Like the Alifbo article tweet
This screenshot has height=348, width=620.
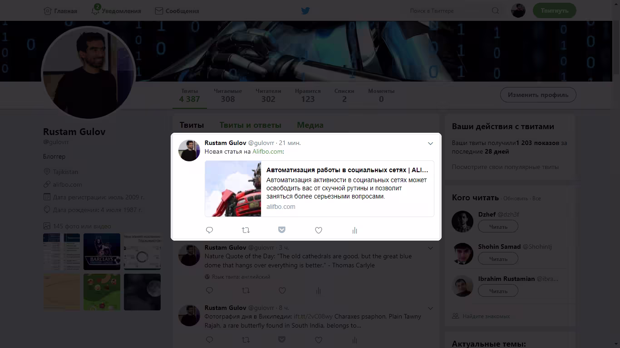coord(319,230)
